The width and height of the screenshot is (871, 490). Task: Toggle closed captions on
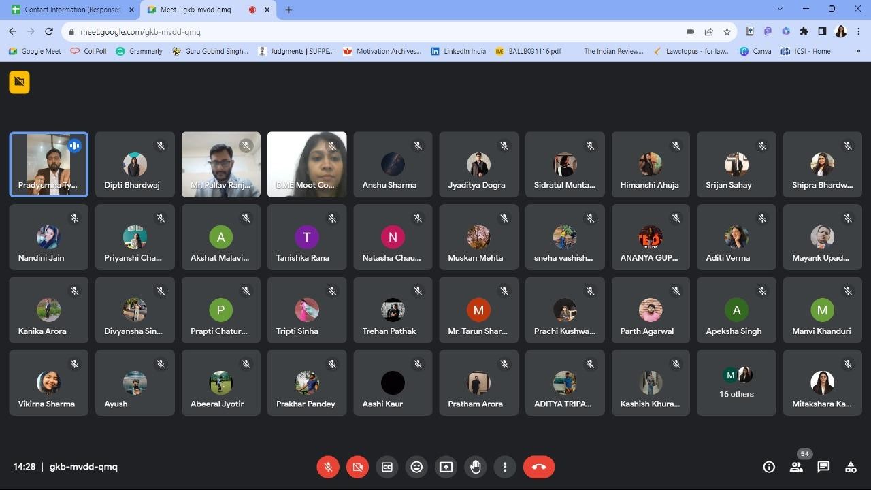tap(387, 467)
